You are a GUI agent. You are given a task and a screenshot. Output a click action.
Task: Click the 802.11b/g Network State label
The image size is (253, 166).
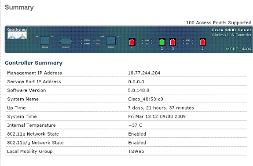pyautogui.click(x=35, y=143)
